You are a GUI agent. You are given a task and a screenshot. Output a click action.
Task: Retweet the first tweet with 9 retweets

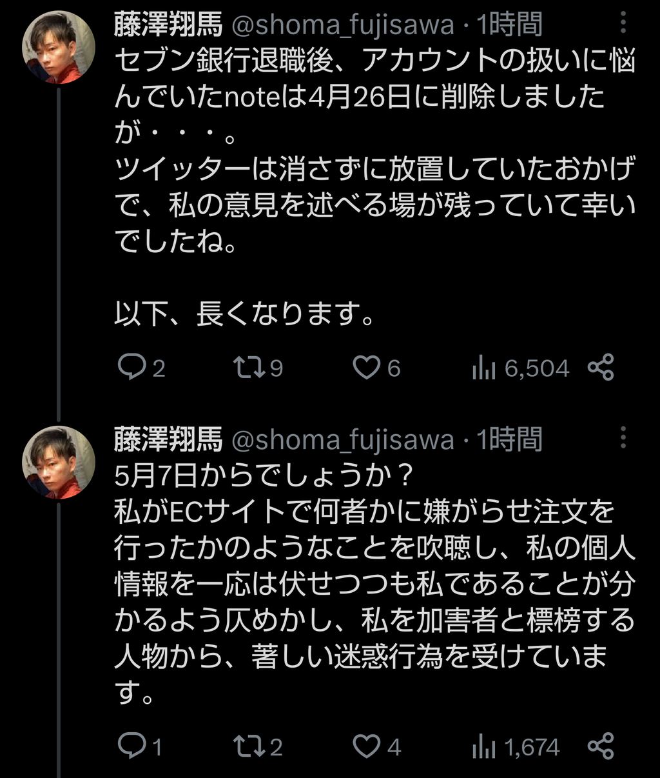click(x=247, y=368)
